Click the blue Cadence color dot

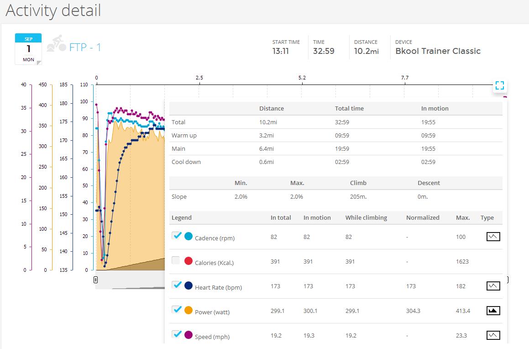189,236
